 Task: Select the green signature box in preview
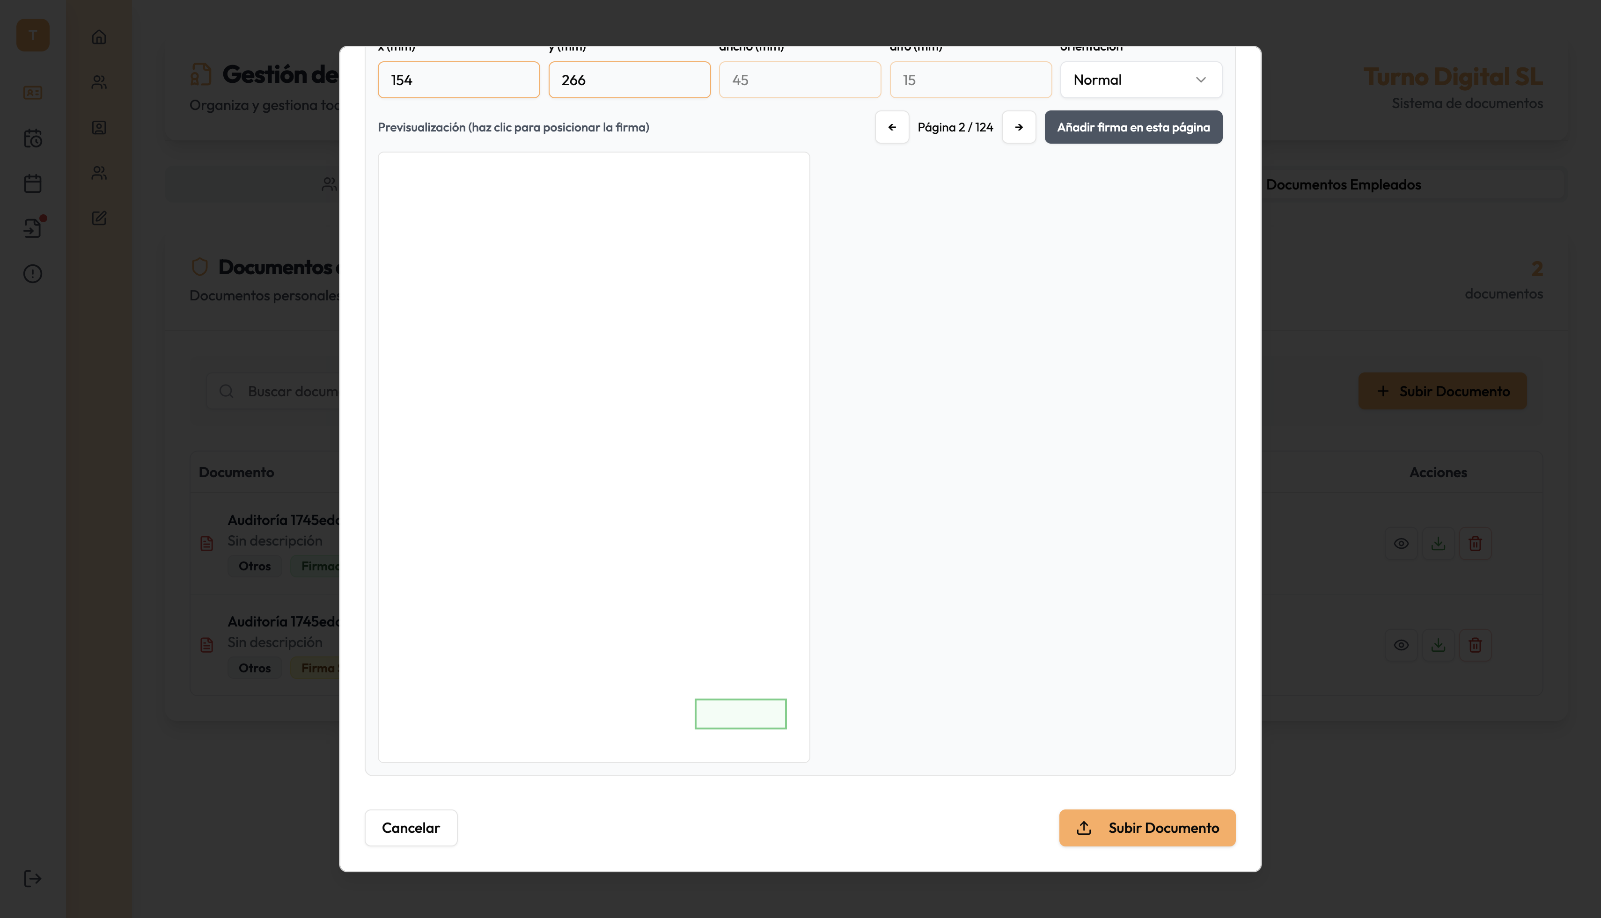pos(741,714)
